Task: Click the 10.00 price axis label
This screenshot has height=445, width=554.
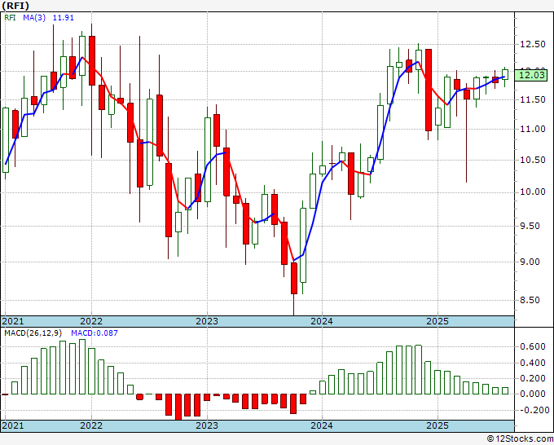Action: coord(533,192)
